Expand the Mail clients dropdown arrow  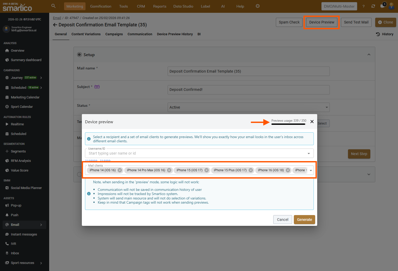pos(311,170)
